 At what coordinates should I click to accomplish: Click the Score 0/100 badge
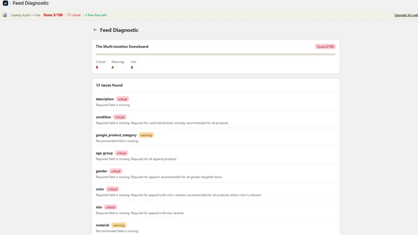(325, 46)
